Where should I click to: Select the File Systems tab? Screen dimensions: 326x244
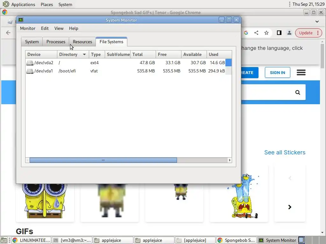click(111, 42)
